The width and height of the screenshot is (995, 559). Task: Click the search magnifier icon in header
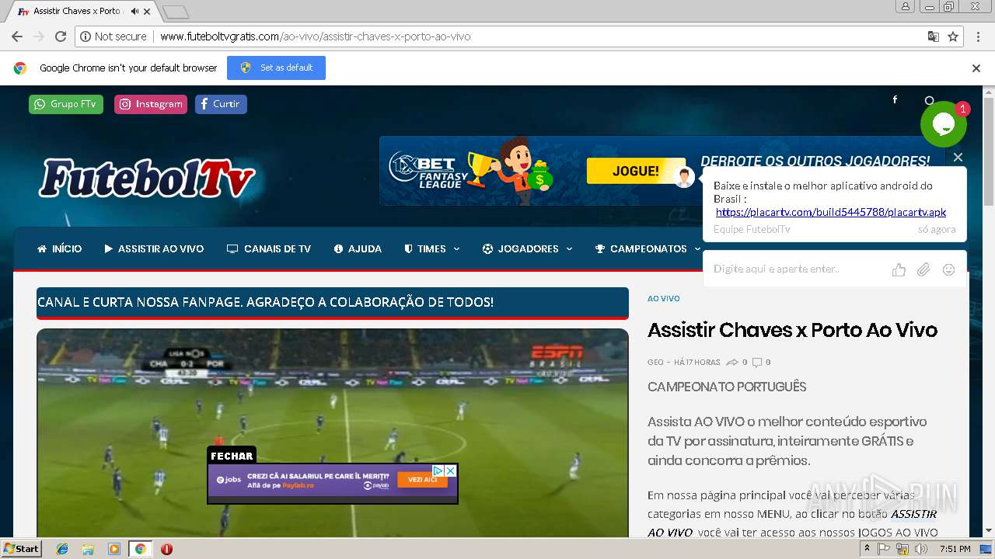tap(929, 100)
